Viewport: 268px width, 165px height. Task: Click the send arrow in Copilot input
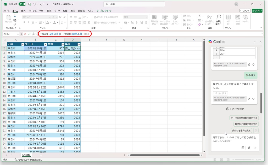coord(255,148)
